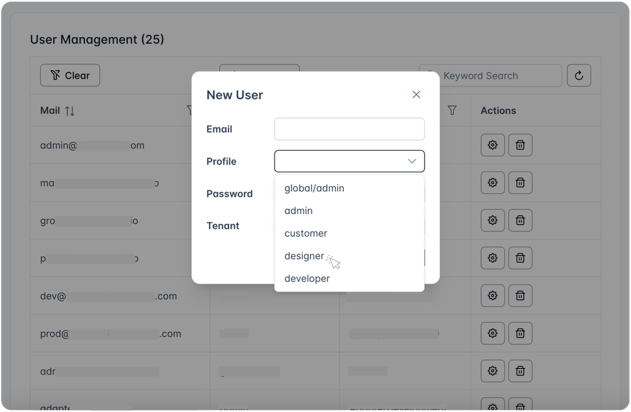The height and width of the screenshot is (412, 631).
Task: Collapse the Profile dropdown via its chevron
Action: 411,161
